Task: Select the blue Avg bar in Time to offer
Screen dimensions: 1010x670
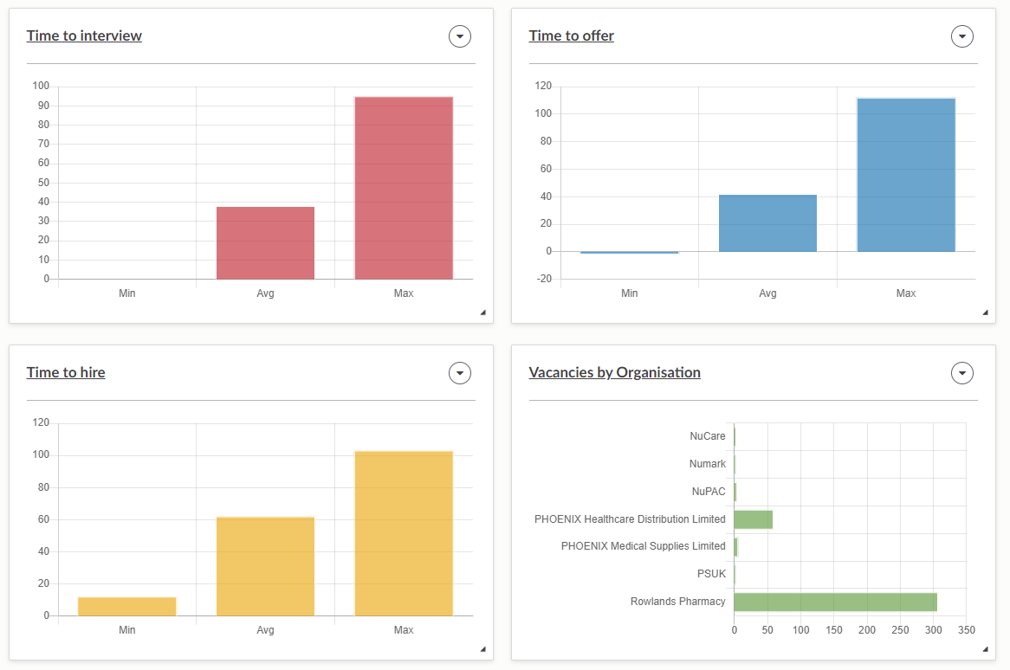Action: 767,223
